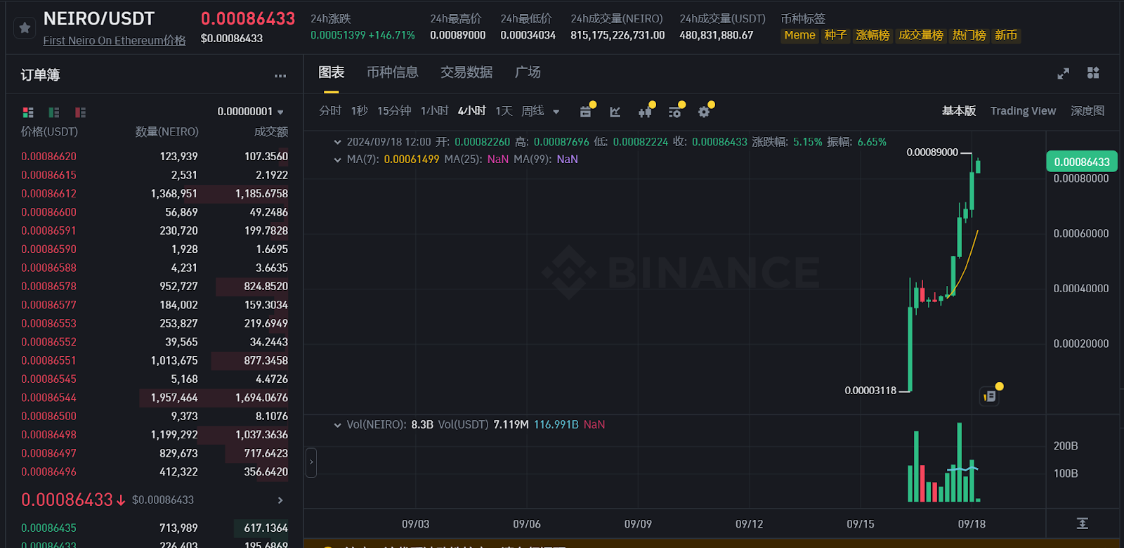Open the technical indicators settings icon

[x=674, y=112]
